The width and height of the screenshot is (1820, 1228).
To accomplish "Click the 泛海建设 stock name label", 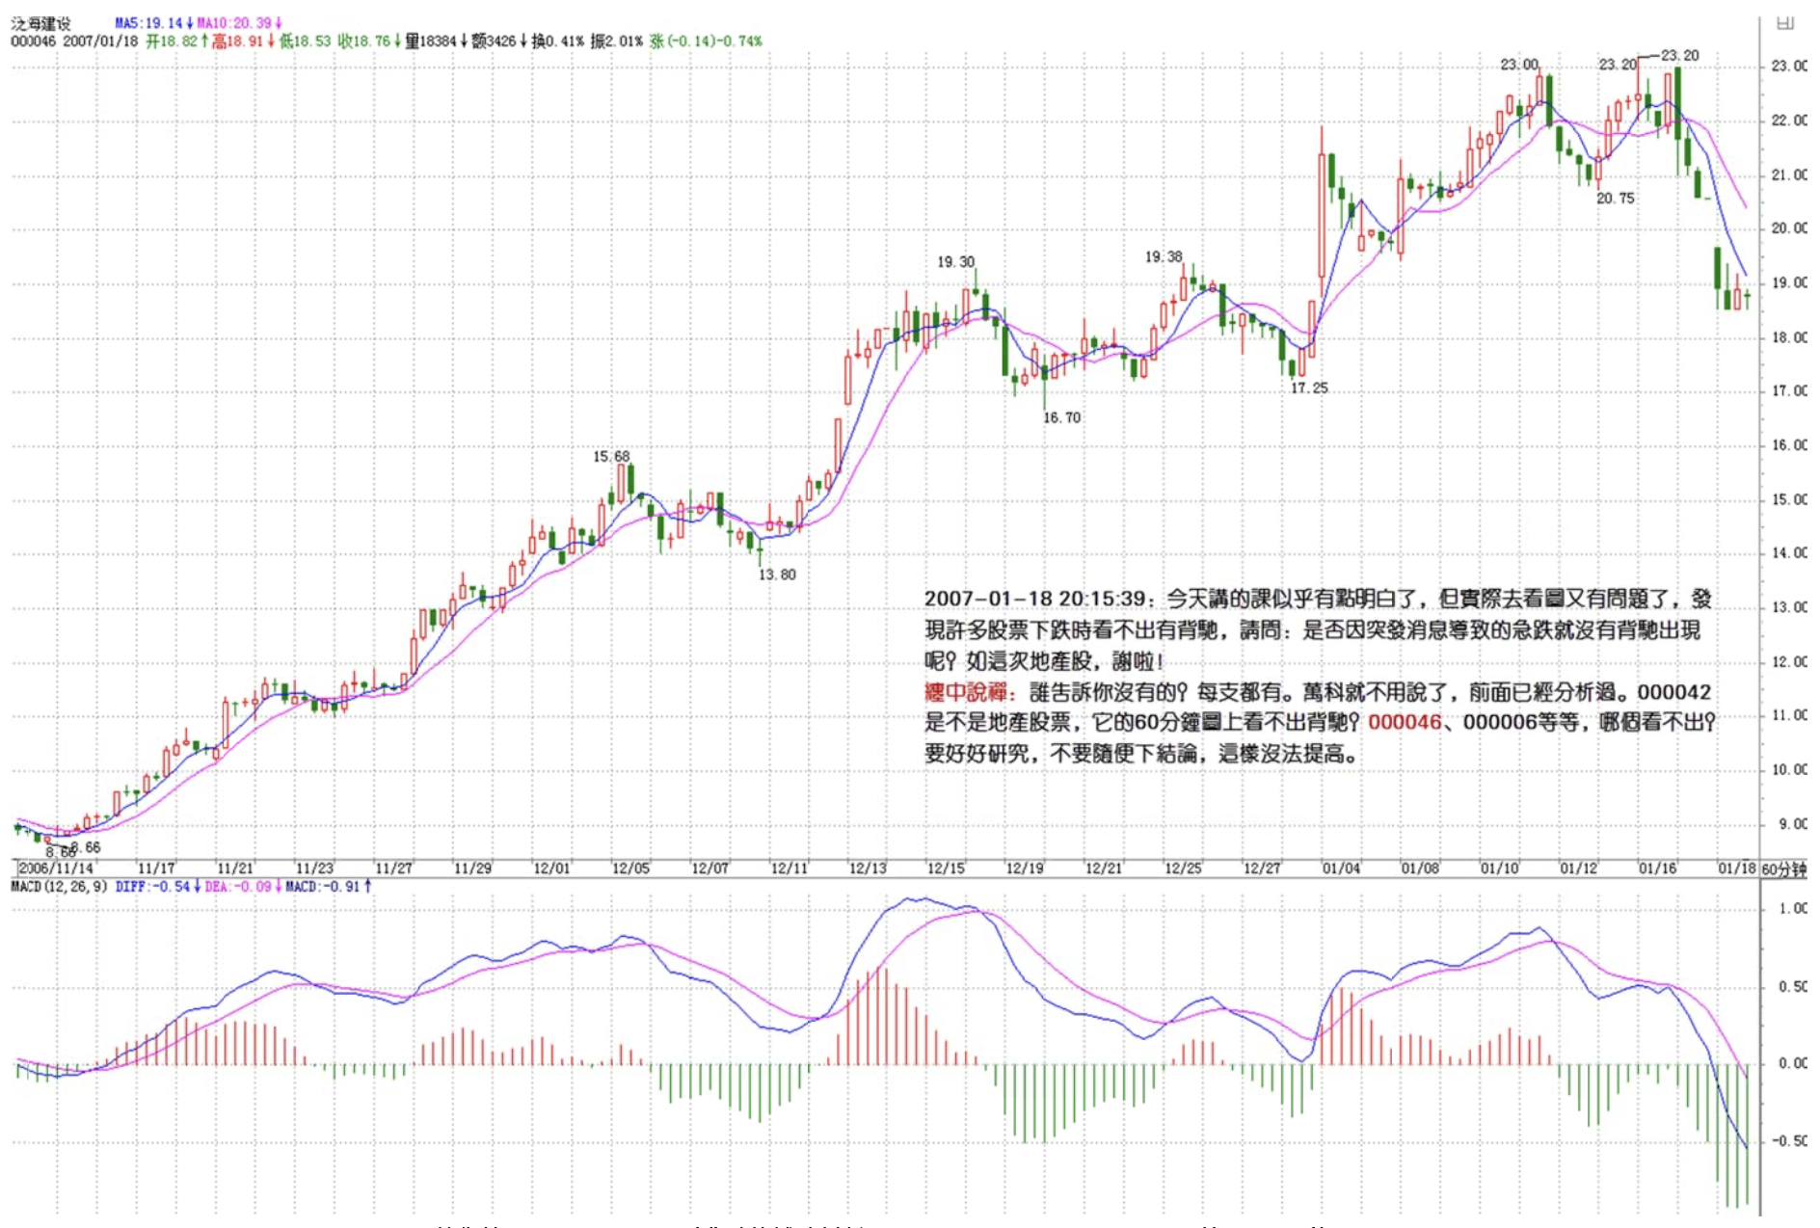I will coord(40,23).
